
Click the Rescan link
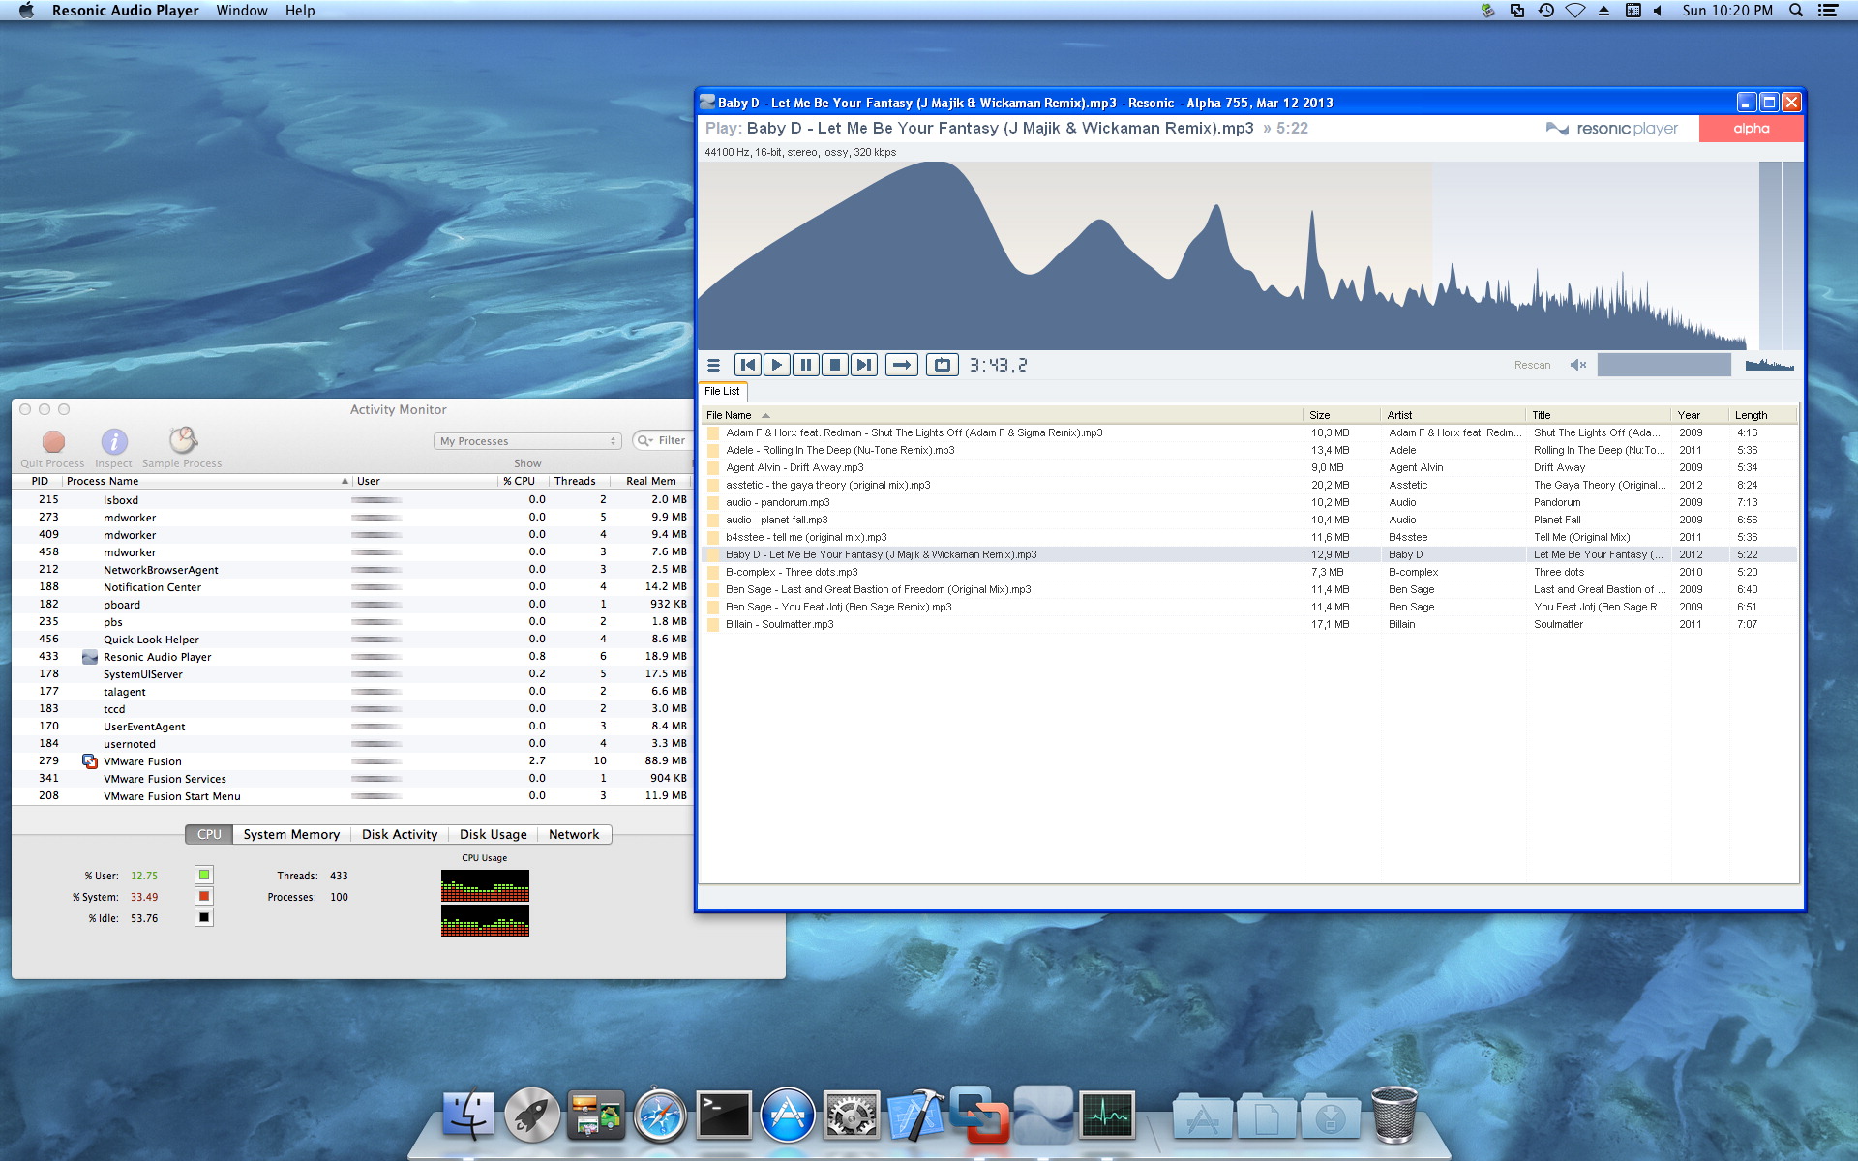point(1532,365)
